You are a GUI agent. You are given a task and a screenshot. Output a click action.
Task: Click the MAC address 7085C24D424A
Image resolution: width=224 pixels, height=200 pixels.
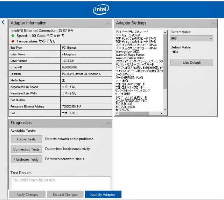coord(72,107)
